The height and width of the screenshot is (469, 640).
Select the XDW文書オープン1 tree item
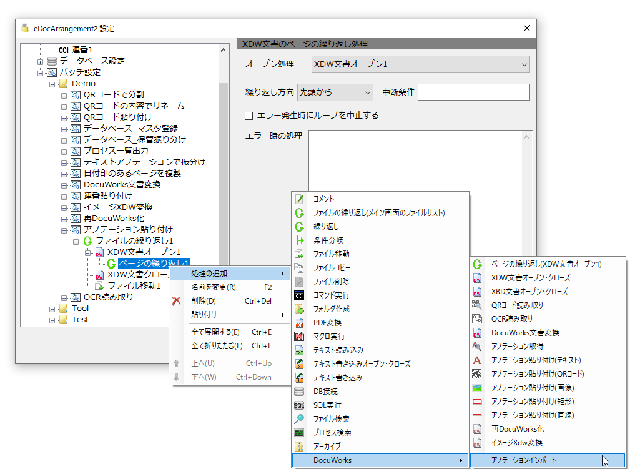tap(144, 252)
